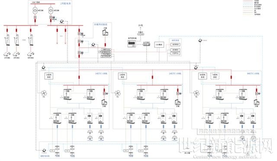Click the red breaker above the 2#STC-500K busbar
The image size is (277, 161).
(x=153, y=77)
